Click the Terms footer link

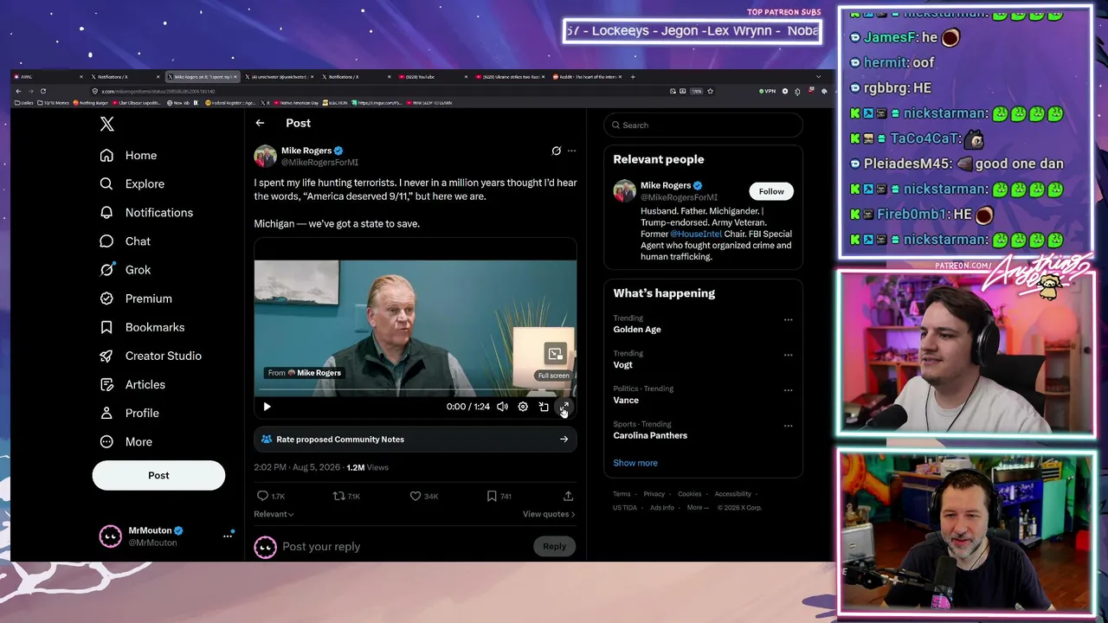pos(622,494)
